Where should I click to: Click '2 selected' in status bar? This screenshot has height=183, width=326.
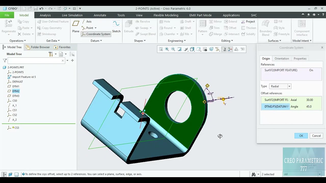268,174
